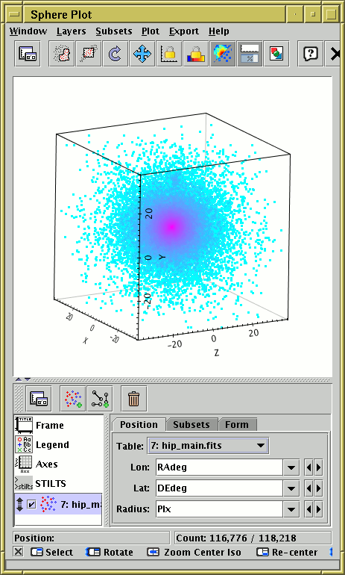Click the X close icon in toolbar
Screen dimensions: 345x575
335,54
